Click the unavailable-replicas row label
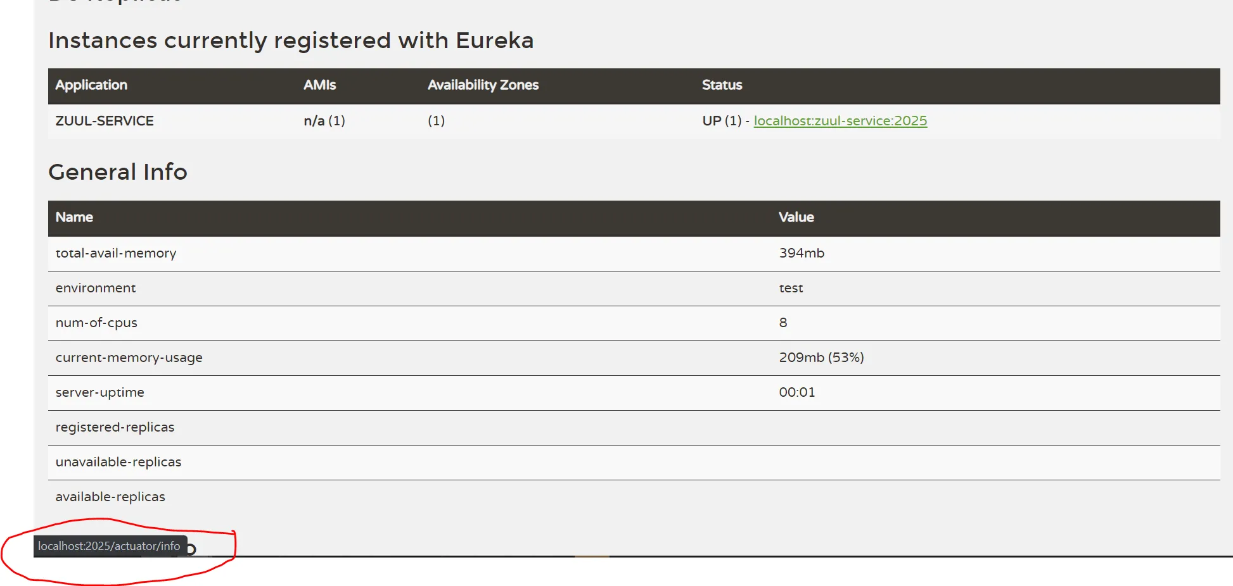Image resolution: width=1233 pixels, height=586 pixels. click(118, 462)
